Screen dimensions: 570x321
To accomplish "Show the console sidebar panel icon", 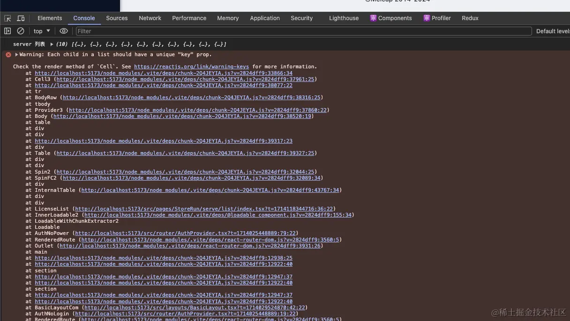I will (7, 31).
